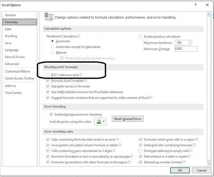This screenshot has width=214, height=177.
Task: Toggle Formulas which omit cells in region
Action: coord(140,140)
